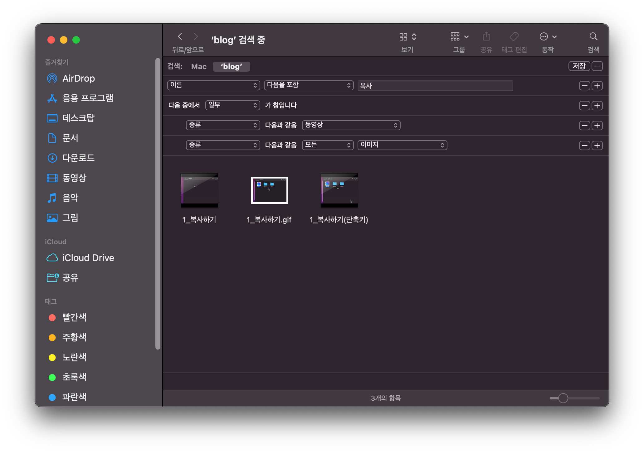Image resolution: width=644 pixels, height=453 pixels.
Task: Open iCloud Drive in sidebar
Action: tap(88, 258)
